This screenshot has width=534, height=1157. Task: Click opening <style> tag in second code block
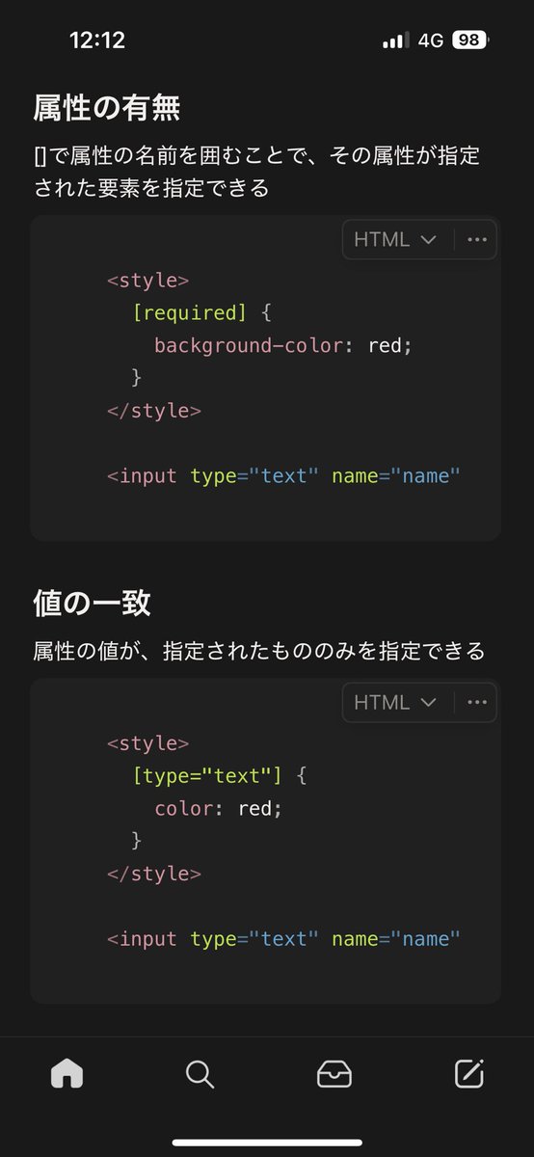[x=147, y=743]
